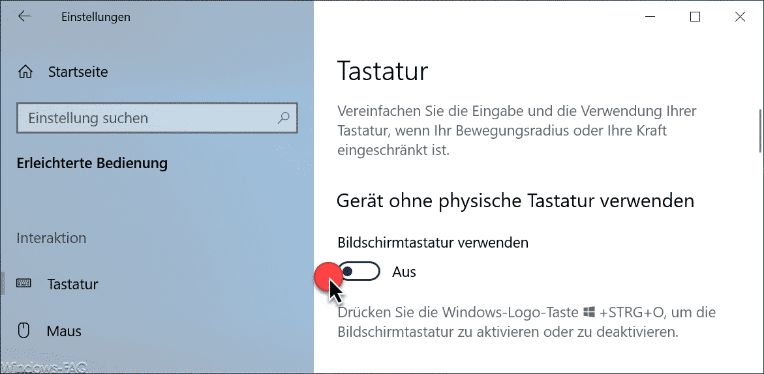The width and height of the screenshot is (764, 374).
Task: Minimize the Einstellungen window
Action: click(650, 17)
